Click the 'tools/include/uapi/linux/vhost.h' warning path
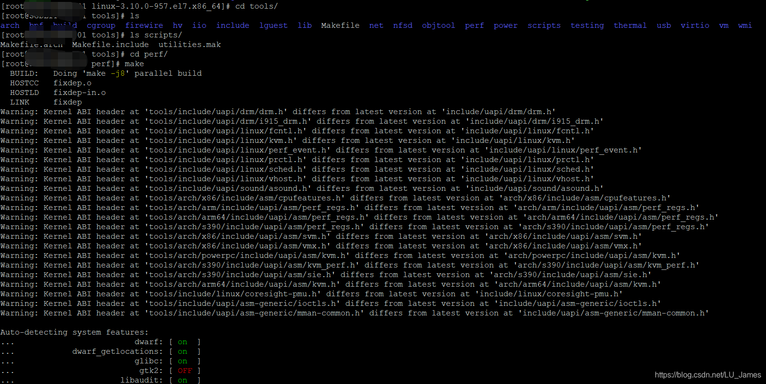 226,179
